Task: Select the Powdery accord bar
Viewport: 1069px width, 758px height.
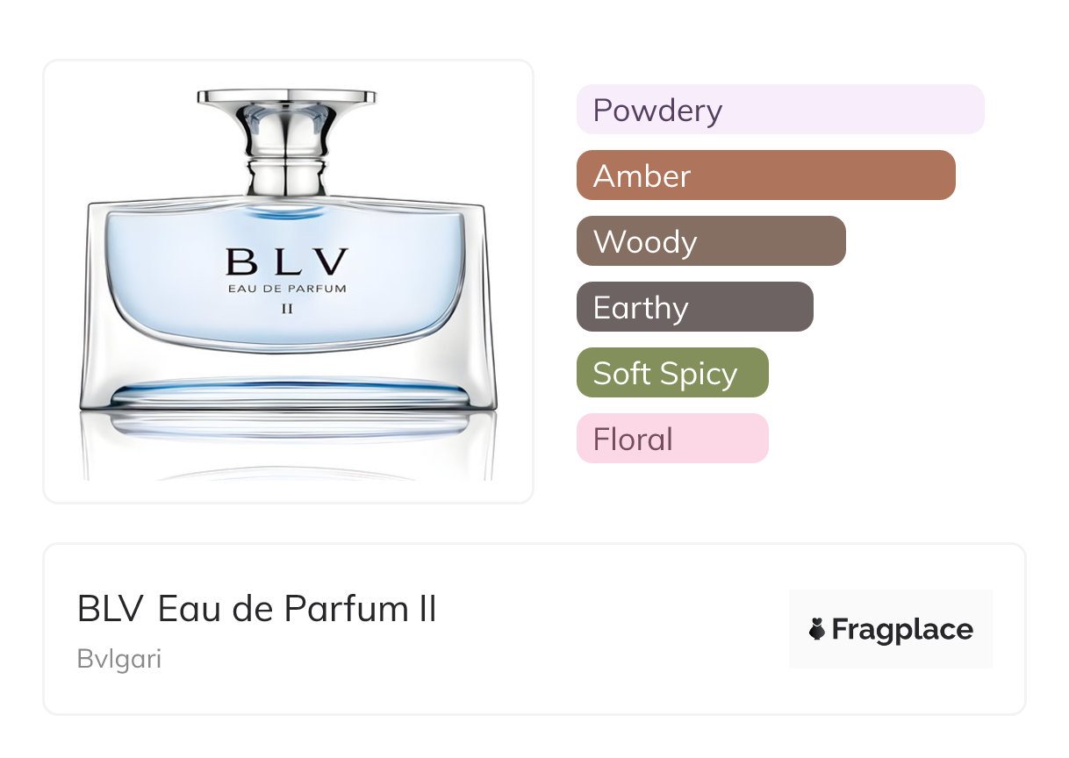Action: pyautogui.click(x=780, y=110)
